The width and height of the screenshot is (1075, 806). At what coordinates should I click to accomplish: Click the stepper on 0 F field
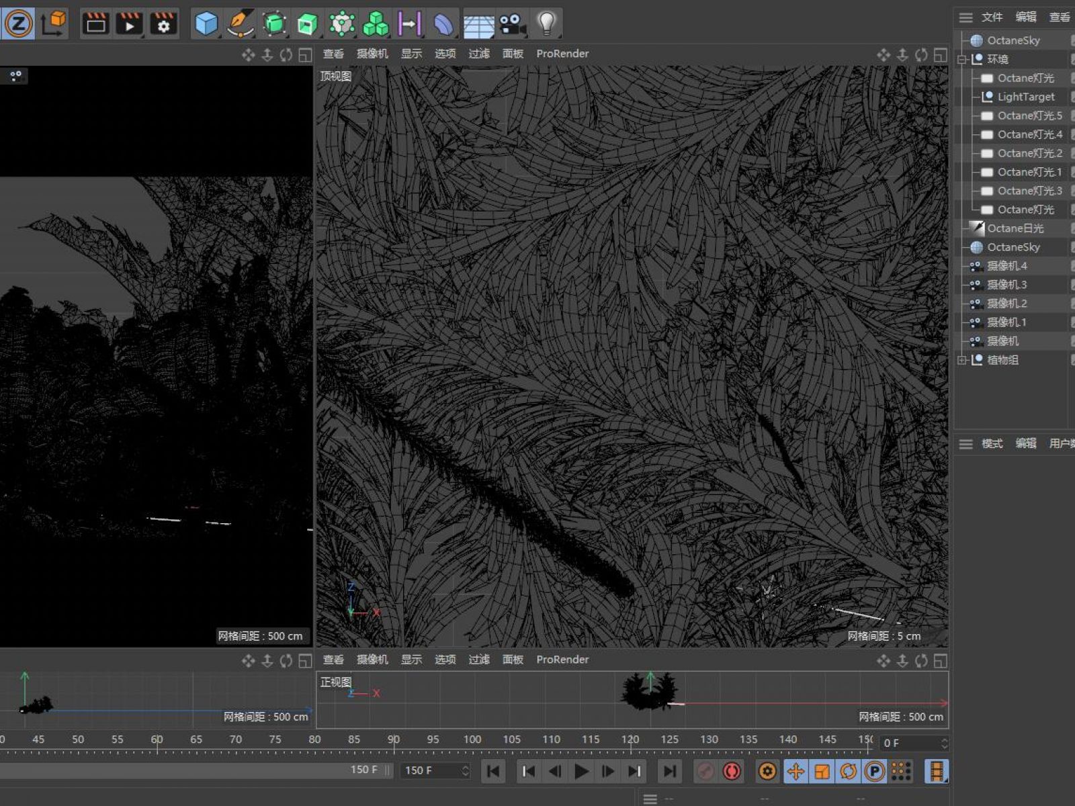coord(944,743)
